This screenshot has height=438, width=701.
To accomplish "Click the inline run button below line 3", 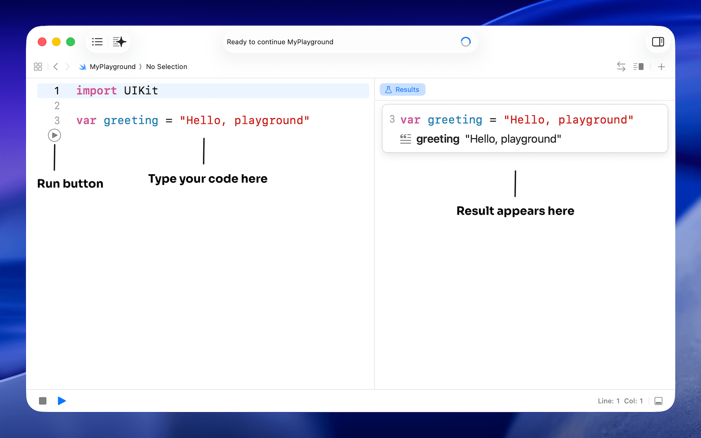I will (x=54, y=135).
